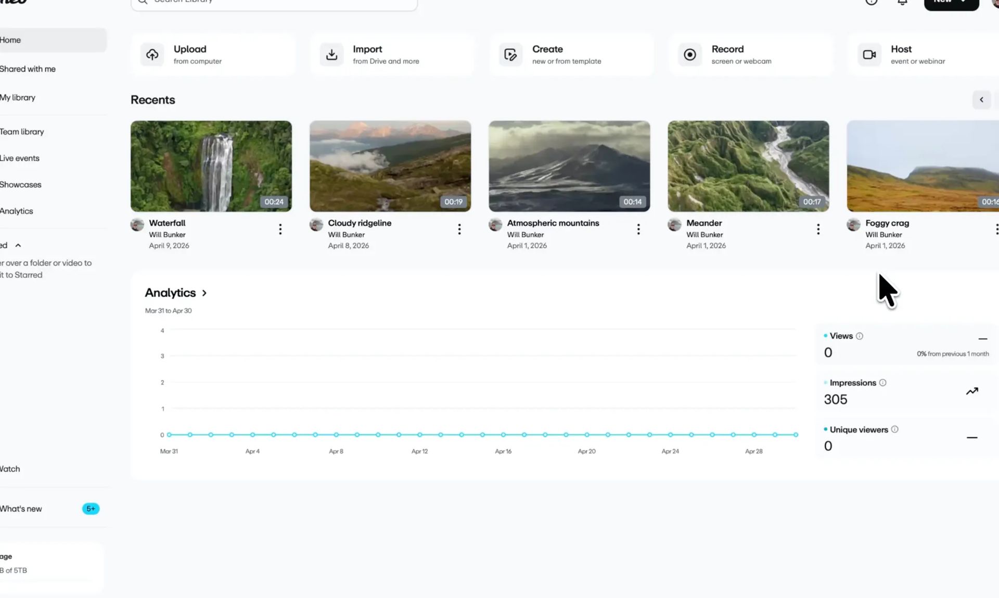
Task: Click the Meander video title
Action: click(x=704, y=223)
